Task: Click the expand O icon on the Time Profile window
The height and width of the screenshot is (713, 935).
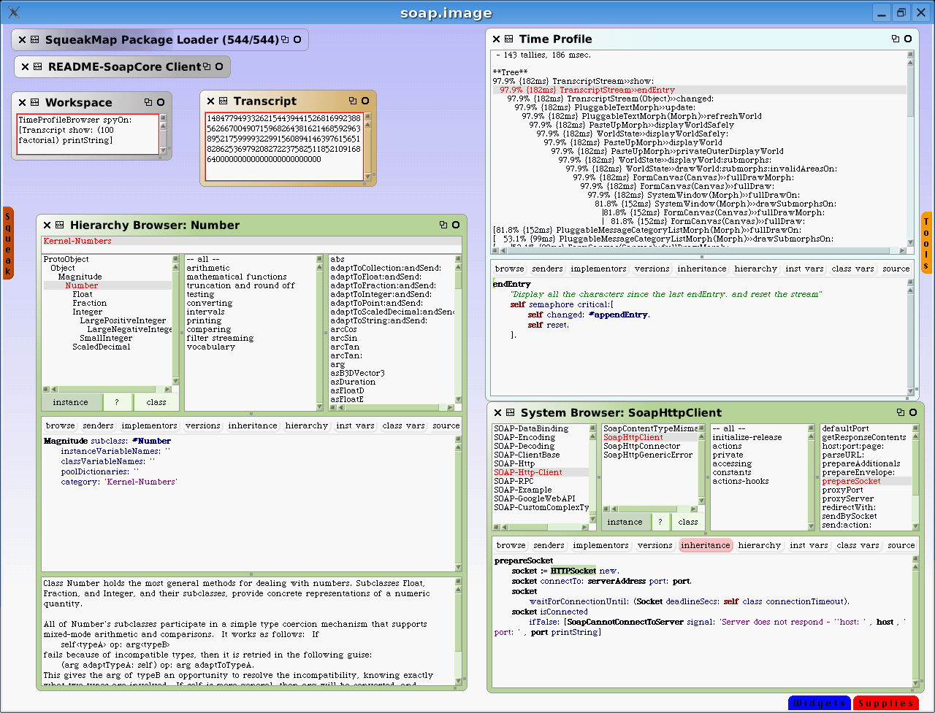Action: point(908,39)
